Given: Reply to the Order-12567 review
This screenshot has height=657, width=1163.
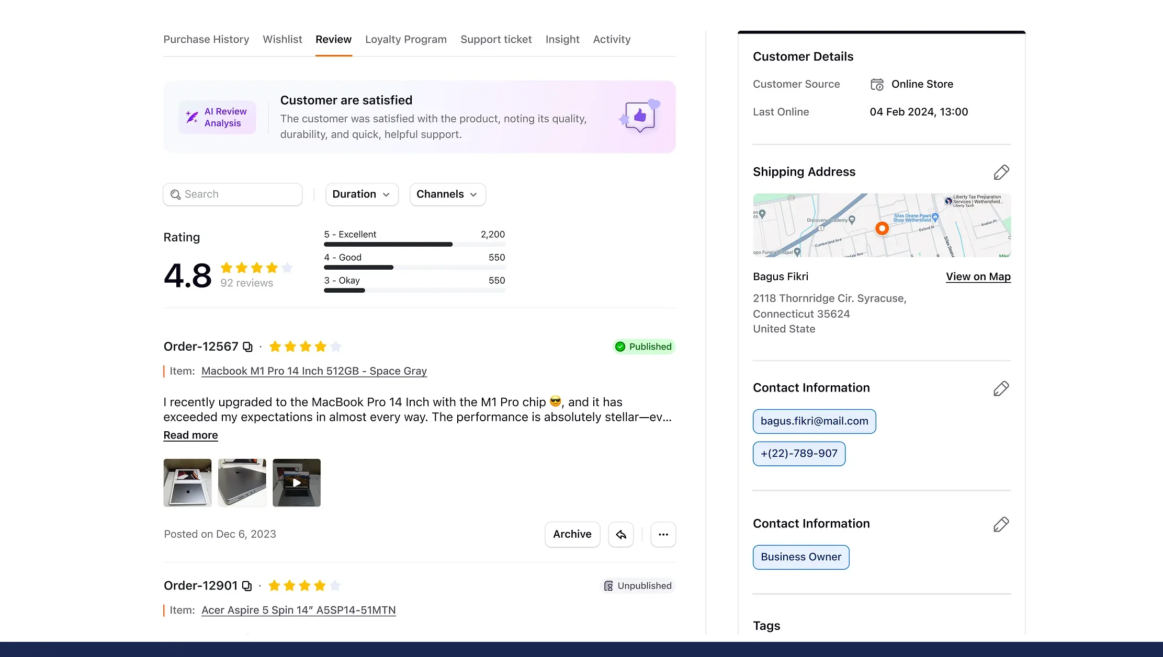Looking at the screenshot, I should [x=620, y=534].
